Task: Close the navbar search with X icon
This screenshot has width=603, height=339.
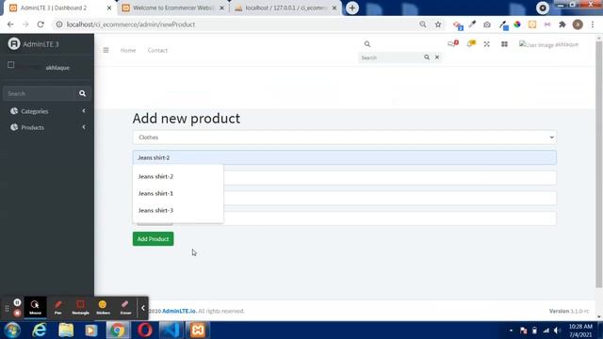Action: [437, 57]
